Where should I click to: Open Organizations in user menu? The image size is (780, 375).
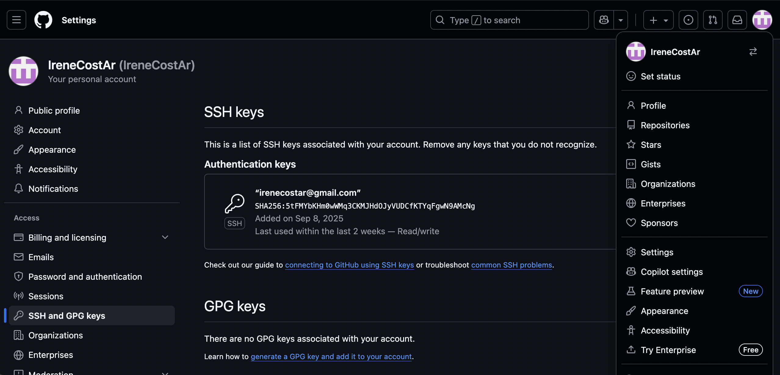tap(694, 184)
